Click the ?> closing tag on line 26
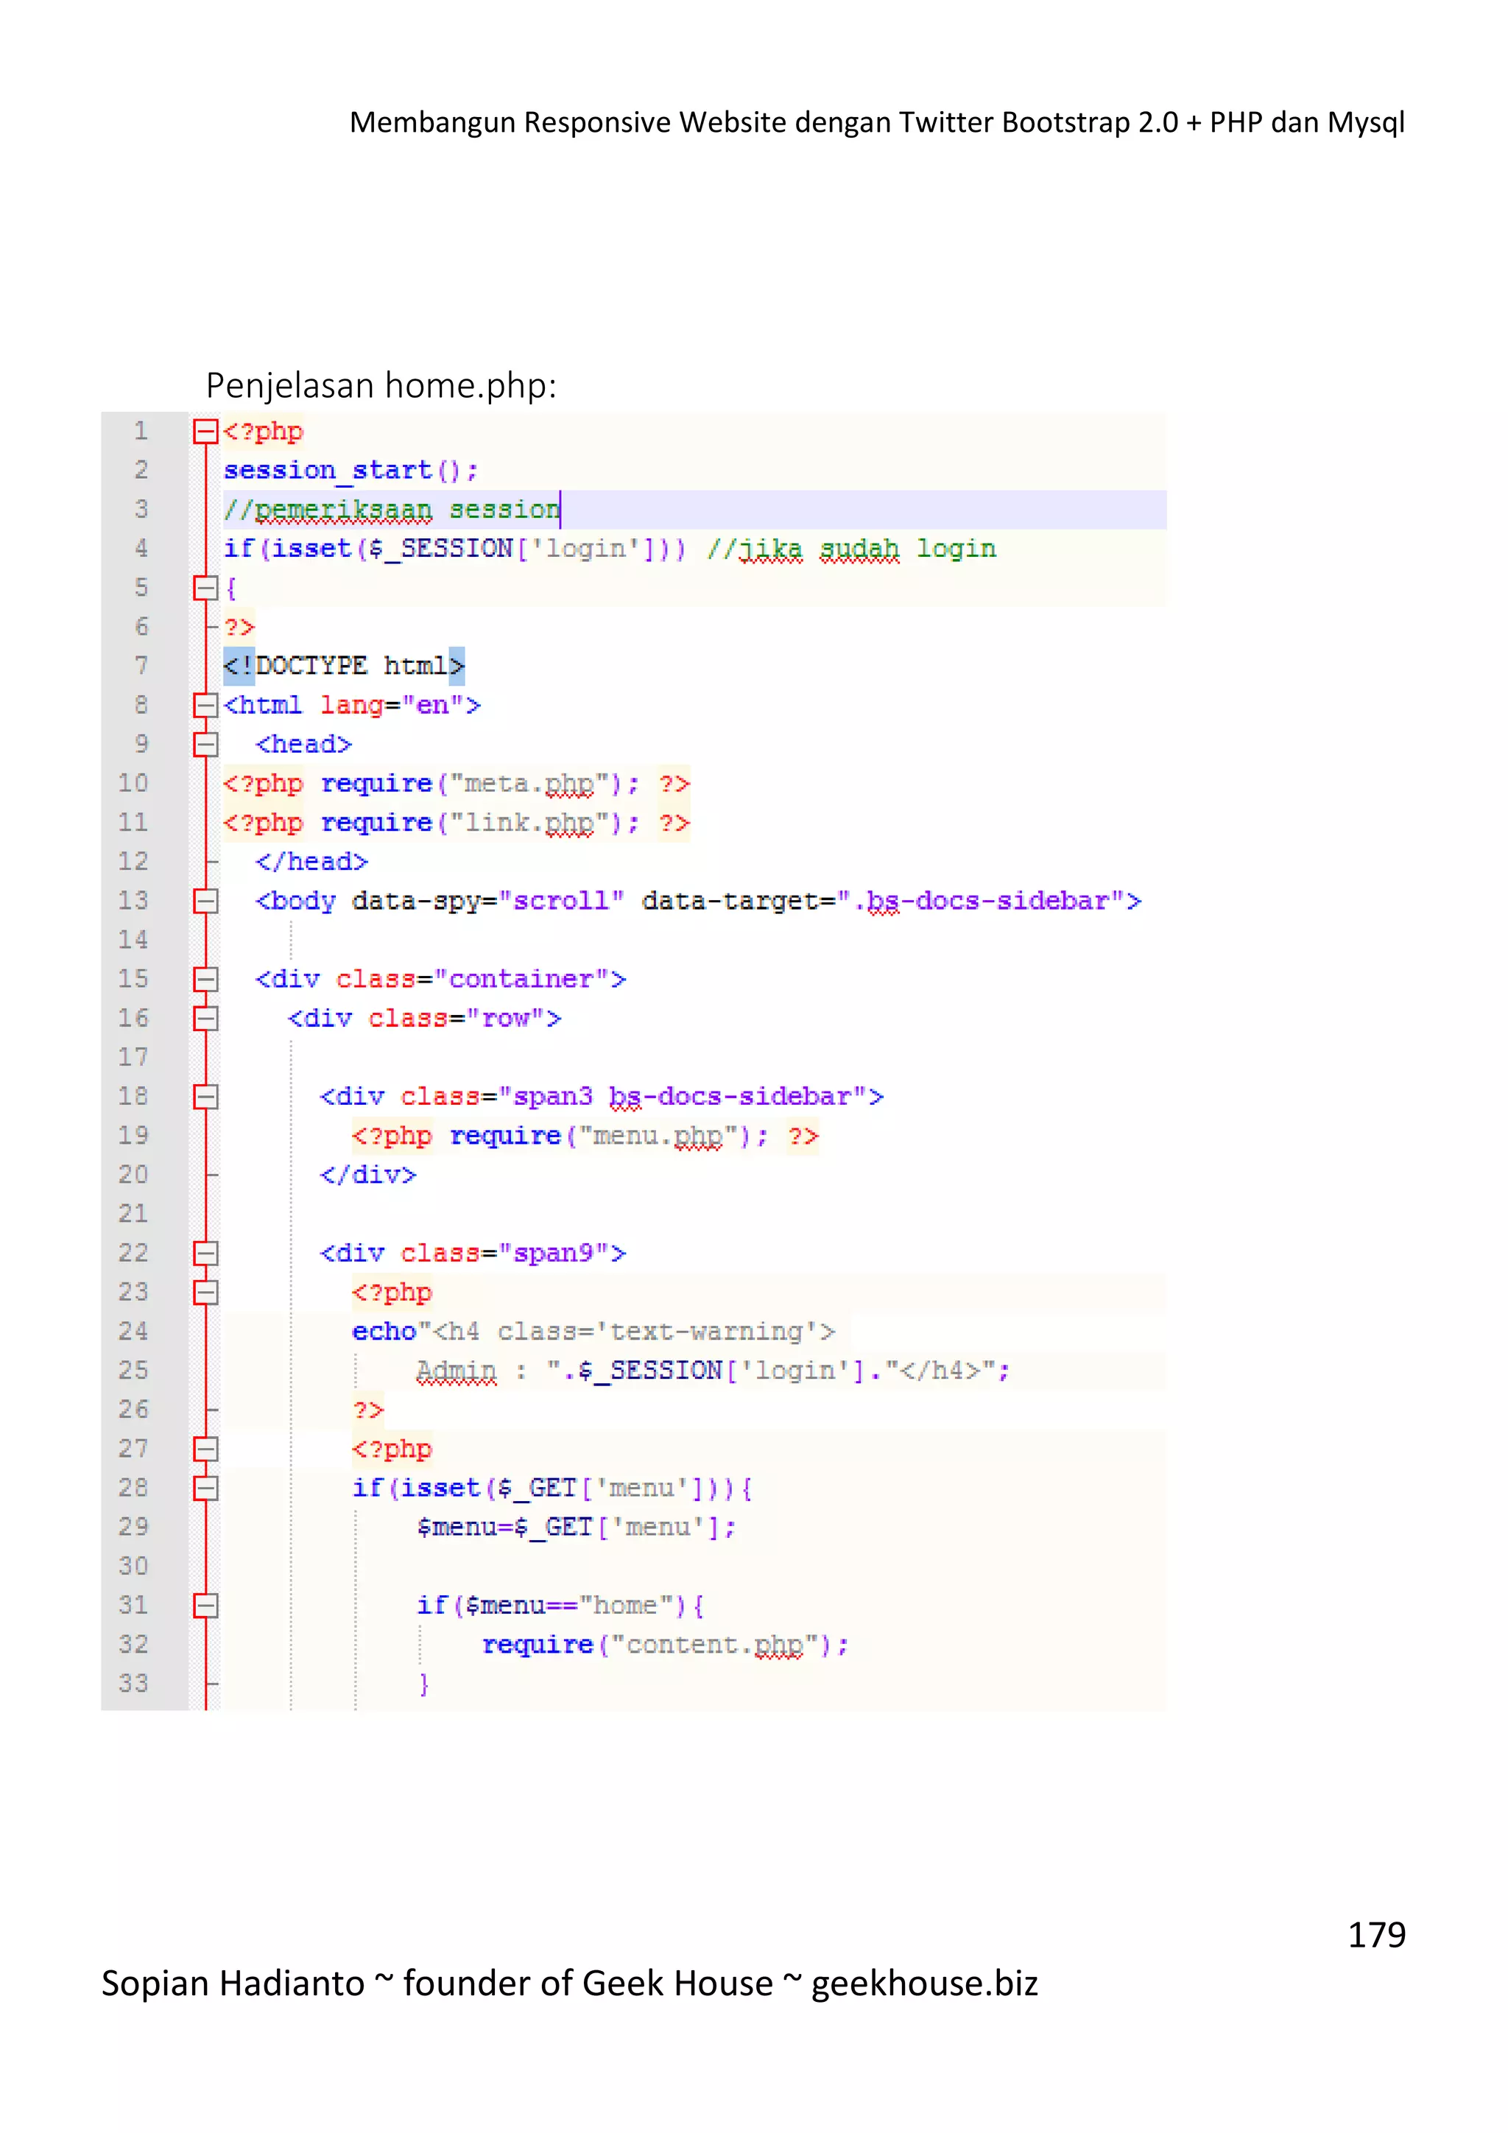Screen dimensions: 1508x2133 tap(367, 1409)
